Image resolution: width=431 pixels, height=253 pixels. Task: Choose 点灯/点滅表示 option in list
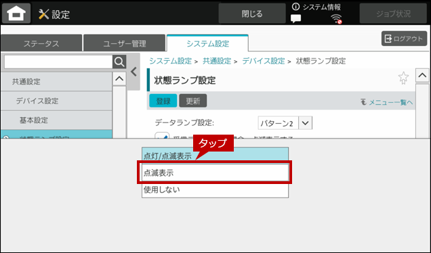215,156
